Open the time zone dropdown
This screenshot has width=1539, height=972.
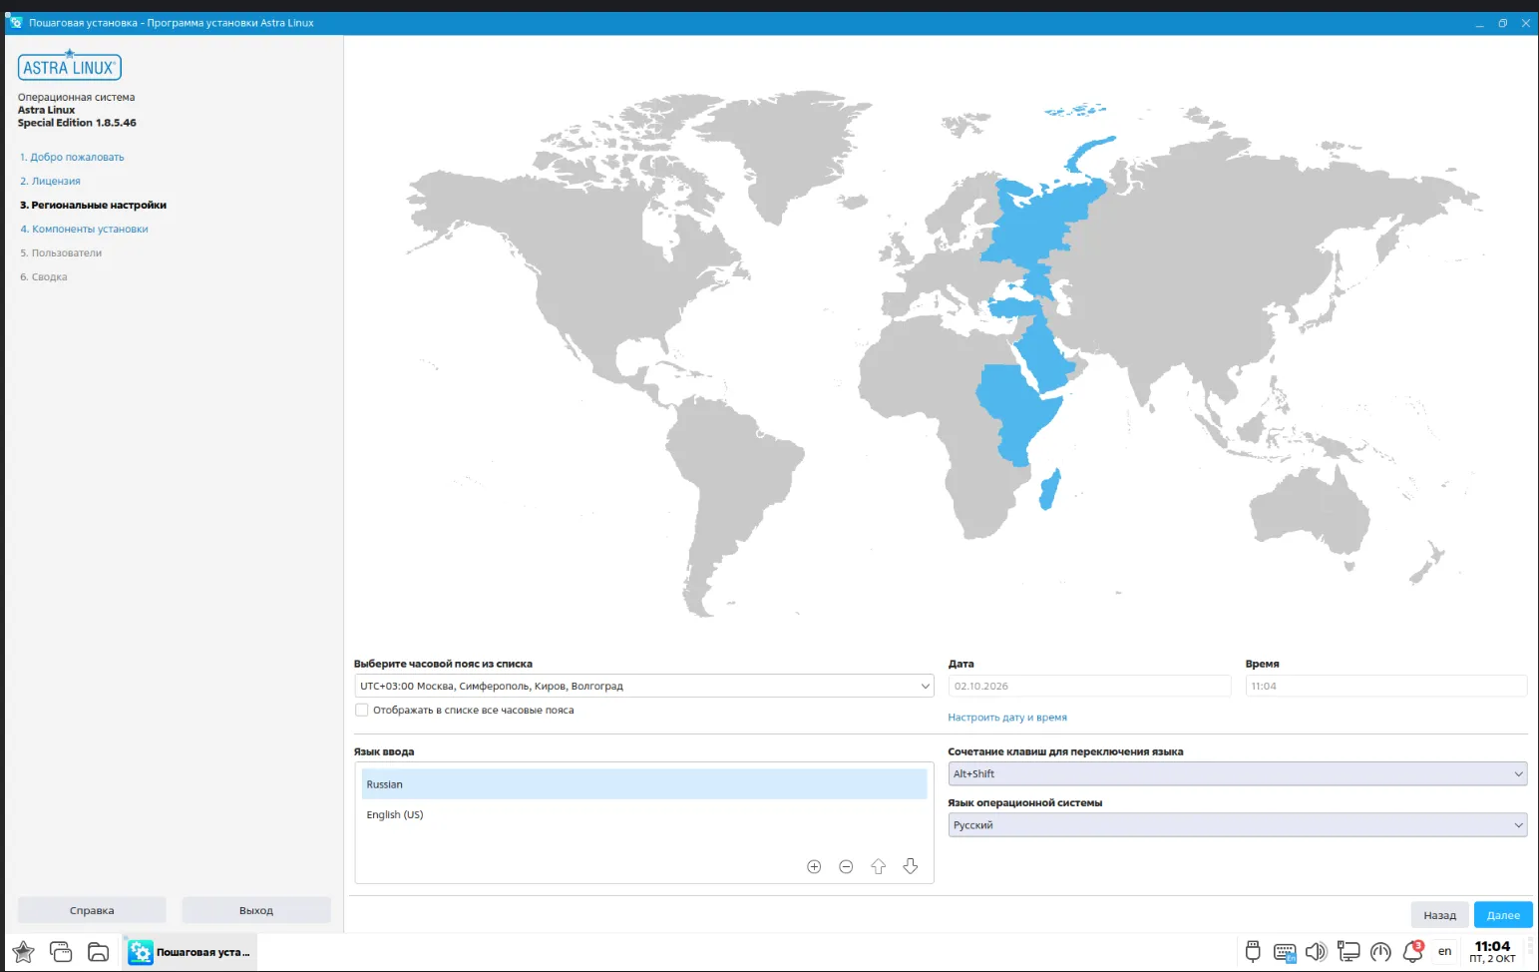[x=643, y=686]
